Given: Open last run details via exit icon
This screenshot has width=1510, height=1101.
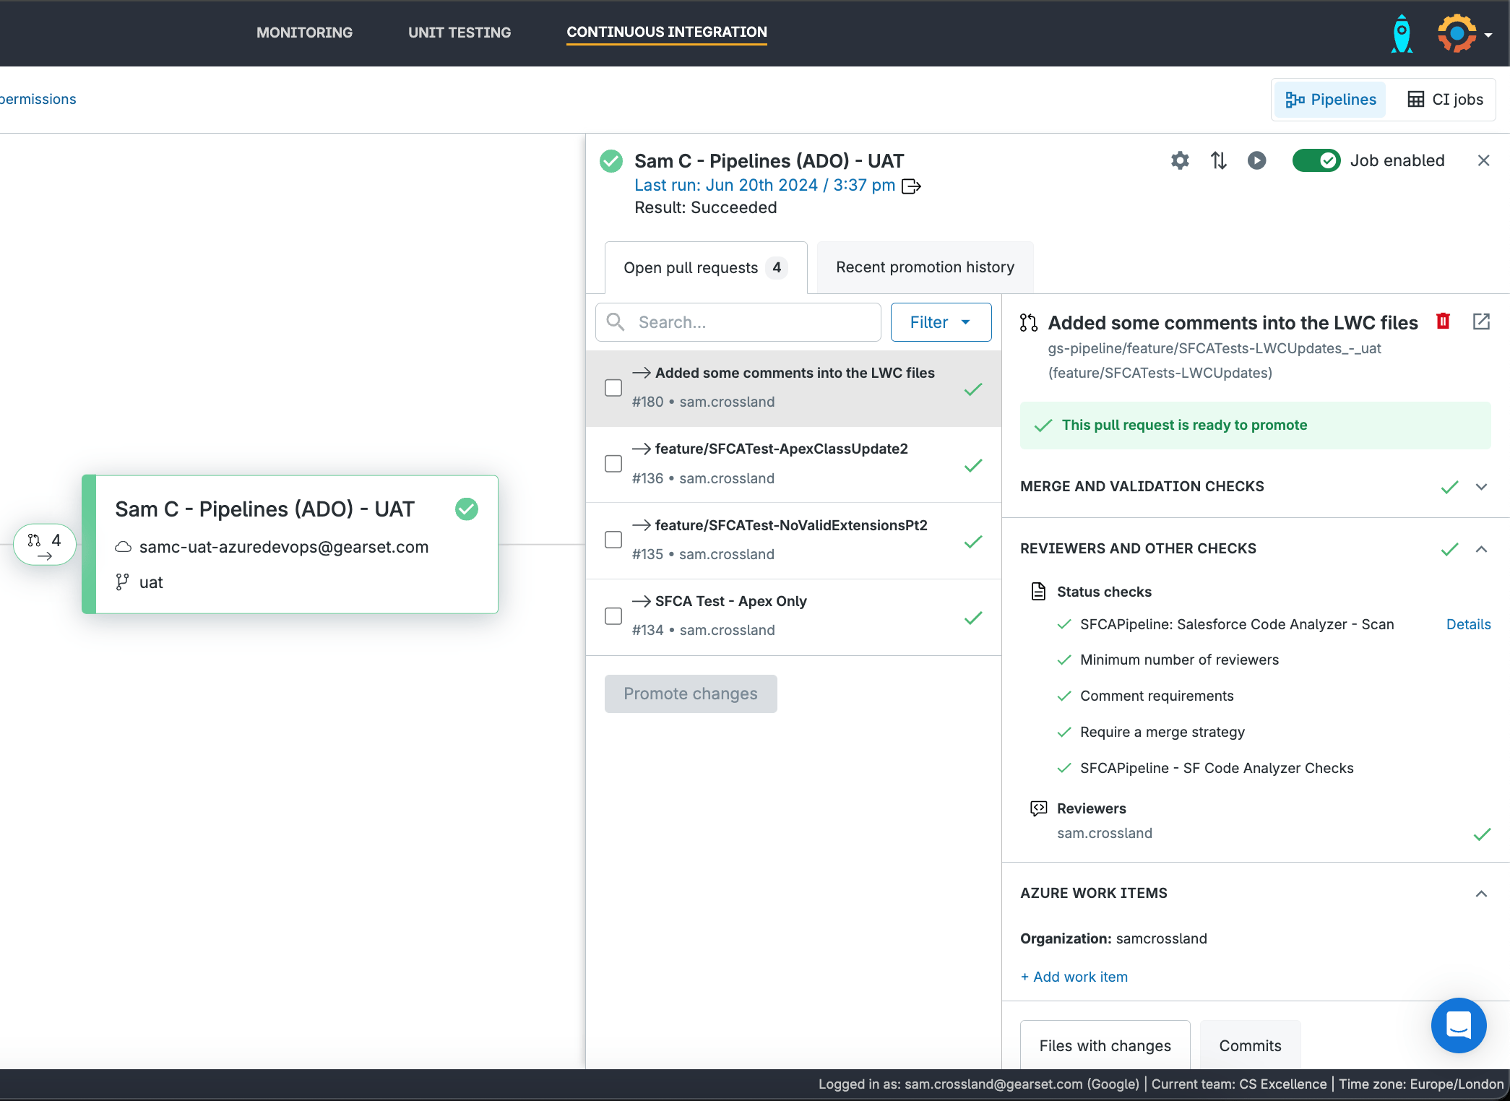Looking at the screenshot, I should (x=912, y=186).
